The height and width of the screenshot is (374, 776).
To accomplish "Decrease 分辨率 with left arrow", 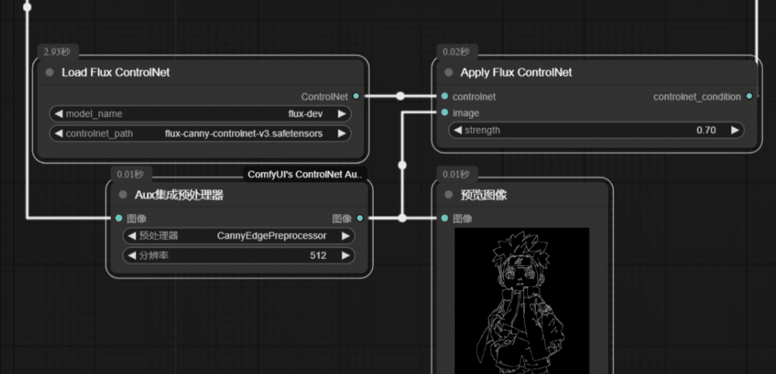I will [131, 256].
